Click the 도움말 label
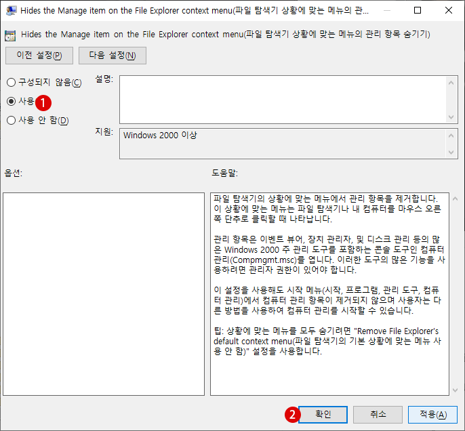 pos(225,173)
